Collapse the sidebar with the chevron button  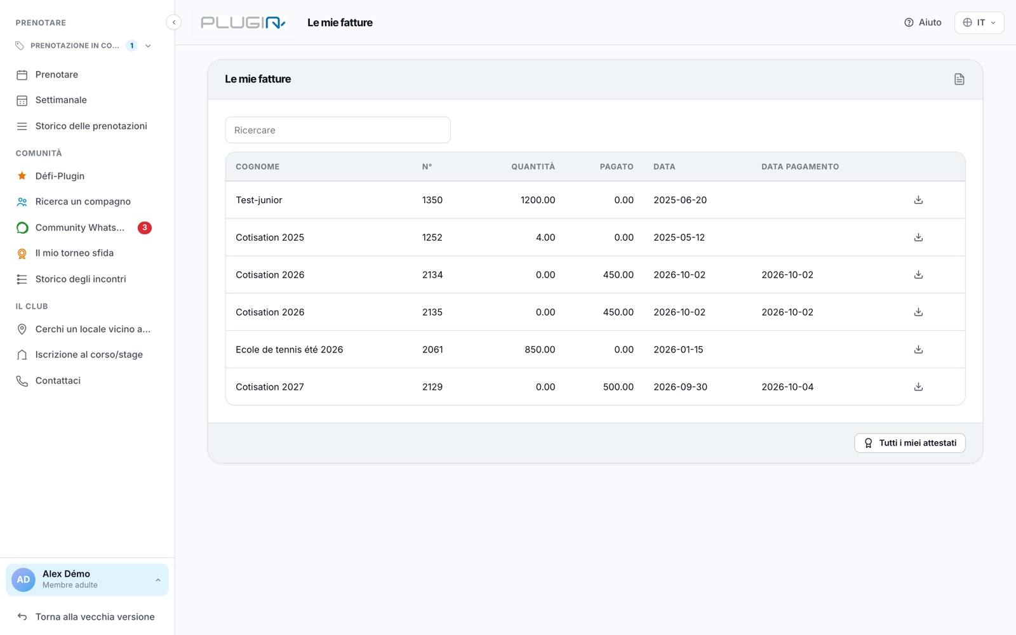pyautogui.click(x=174, y=22)
